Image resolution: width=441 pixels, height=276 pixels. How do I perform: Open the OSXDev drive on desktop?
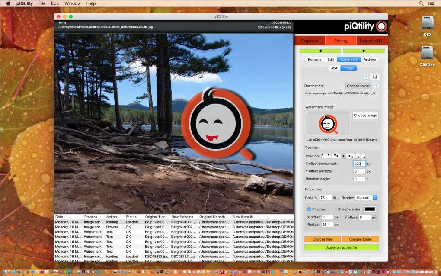[x=427, y=56]
